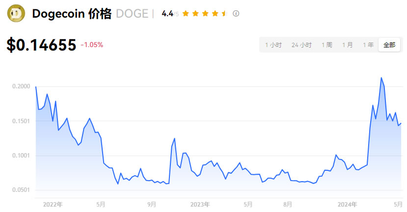Image resolution: width=407 pixels, height=212 pixels.
Task: Click the DOGE ticker symbol
Action: coord(132,13)
